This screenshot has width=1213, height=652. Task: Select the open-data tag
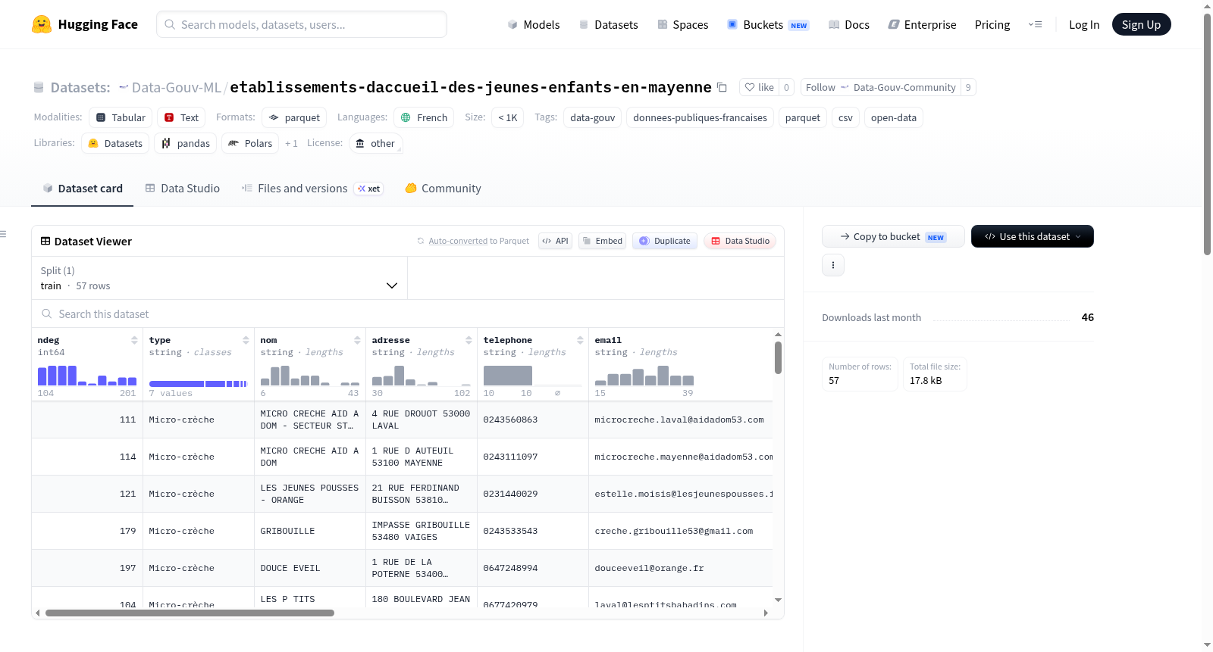893,117
